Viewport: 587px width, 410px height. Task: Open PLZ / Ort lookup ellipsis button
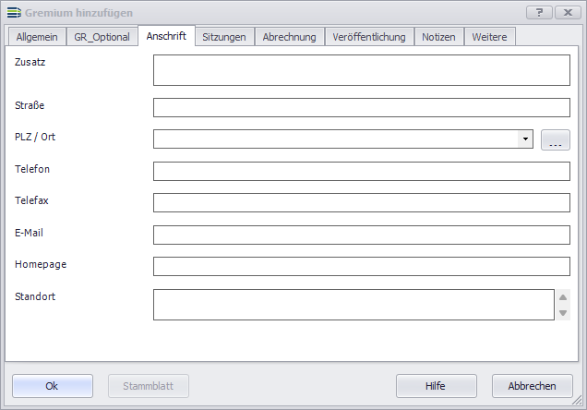tap(555, 140)
